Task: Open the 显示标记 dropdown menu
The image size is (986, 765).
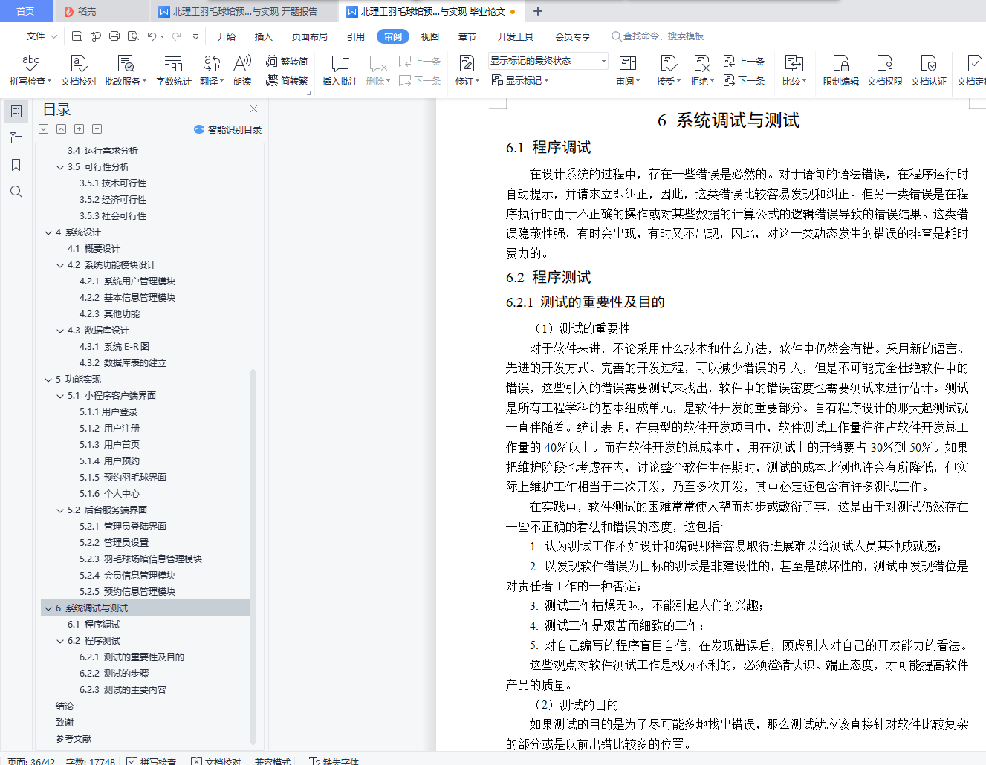Action: 520,80
